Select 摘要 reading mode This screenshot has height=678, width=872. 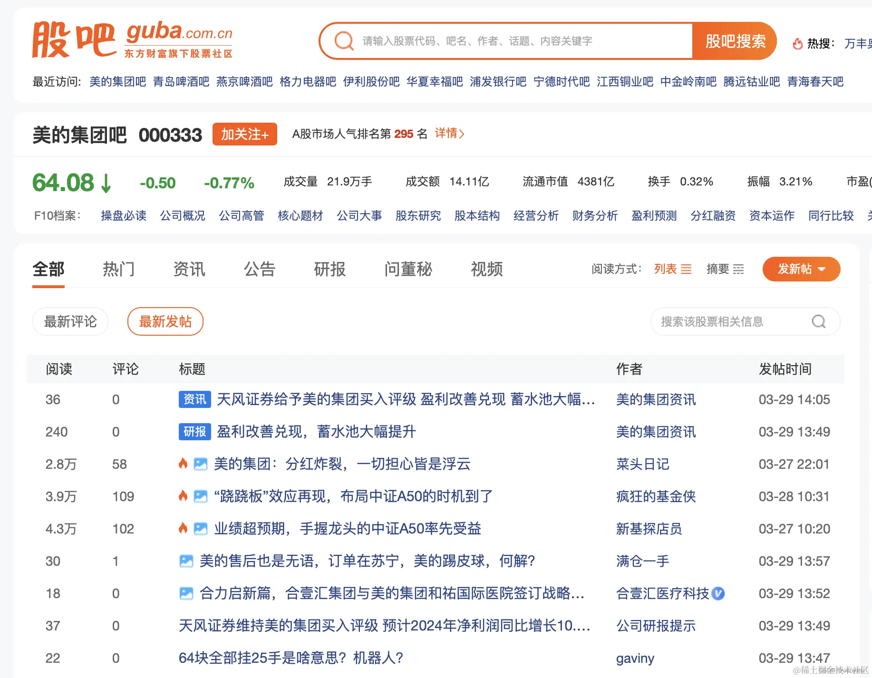click(x=725, y=269)
